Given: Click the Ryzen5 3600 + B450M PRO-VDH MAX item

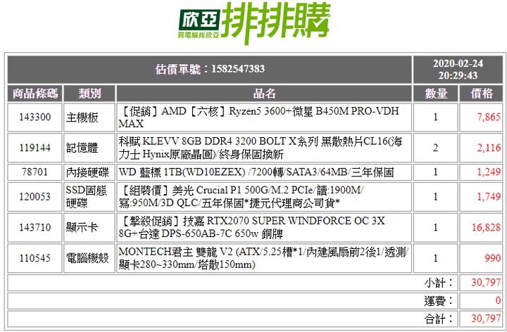Looking at the screenshot, I should coord(258,117).
